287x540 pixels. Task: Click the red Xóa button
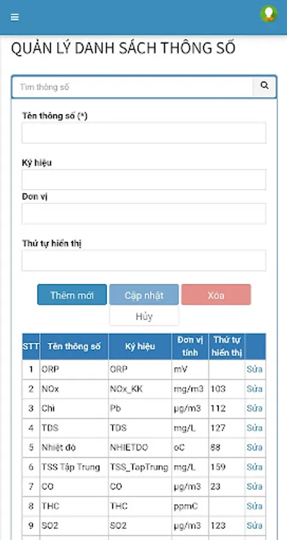[216, 295]
